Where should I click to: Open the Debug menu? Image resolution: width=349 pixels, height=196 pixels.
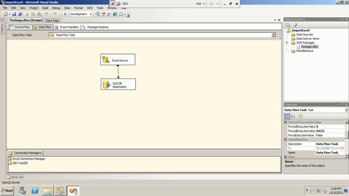pos(56,8)
